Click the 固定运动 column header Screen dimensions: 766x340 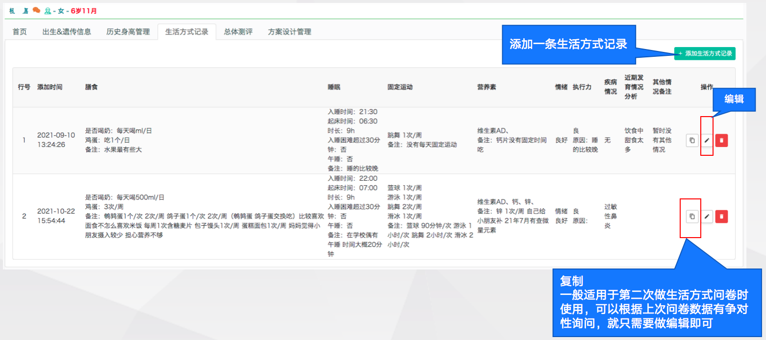click(x=400, y=87)
